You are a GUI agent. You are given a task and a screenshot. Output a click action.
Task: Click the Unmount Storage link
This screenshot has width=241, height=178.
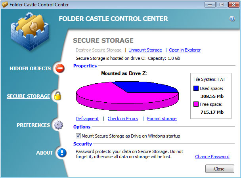(145, 50)
